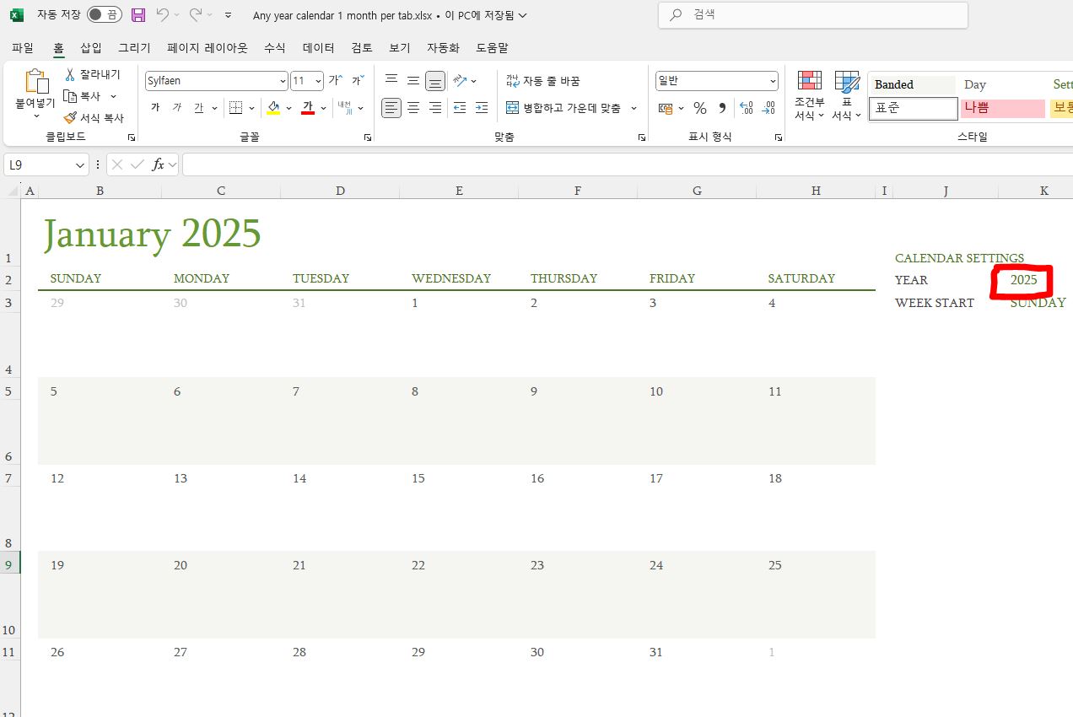Click in the formula bar

tap(628, 164)
